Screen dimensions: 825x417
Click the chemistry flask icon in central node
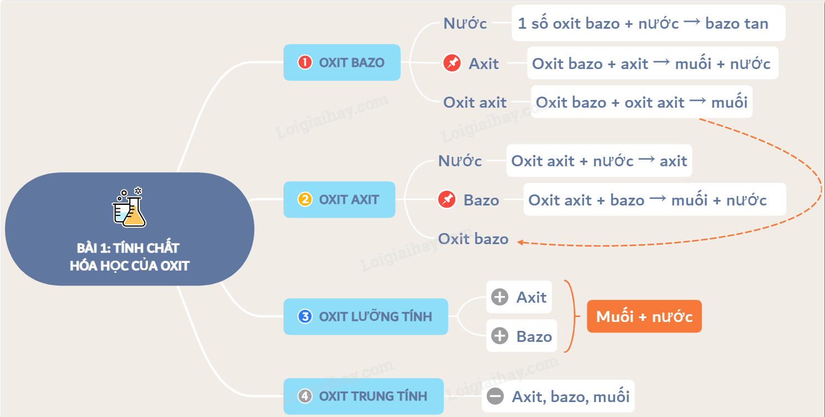coord(130,207)
